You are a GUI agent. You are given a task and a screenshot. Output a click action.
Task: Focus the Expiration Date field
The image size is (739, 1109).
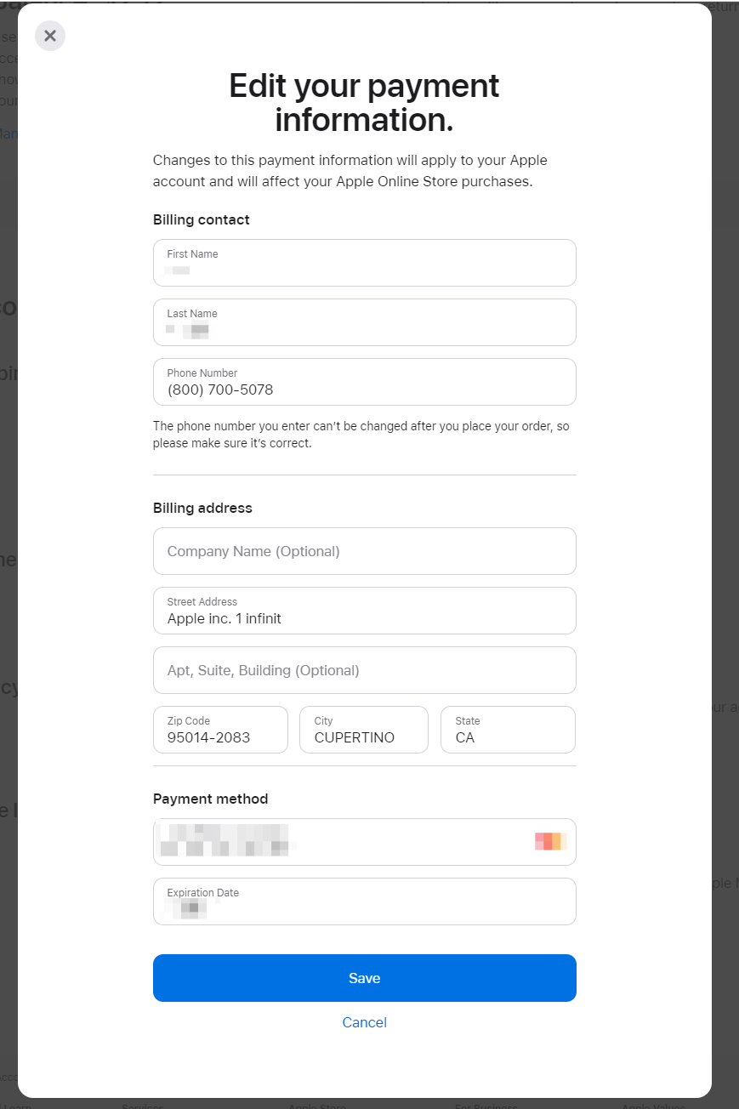pos(364,901)
